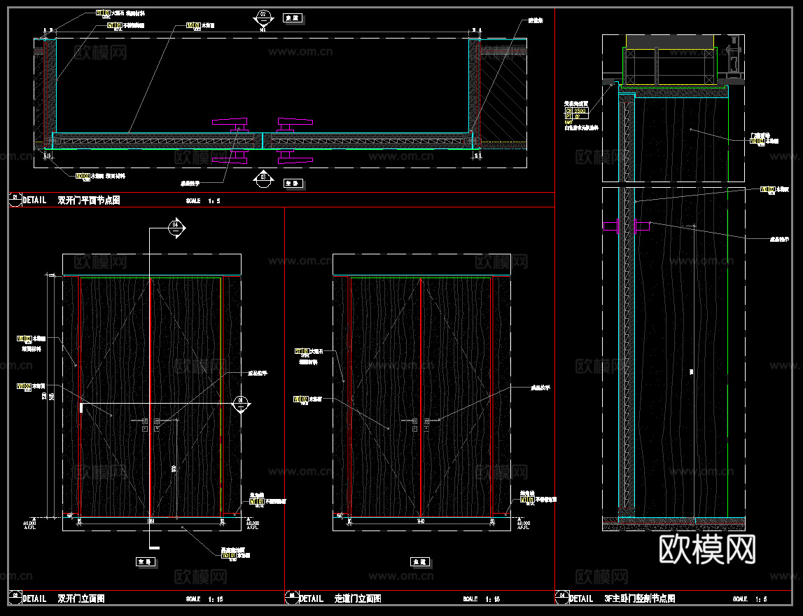Viewport: 803px width, 616px height.
Task: Select the 3F主卧门竖剖节点图 title text
Action: point(639,599)
